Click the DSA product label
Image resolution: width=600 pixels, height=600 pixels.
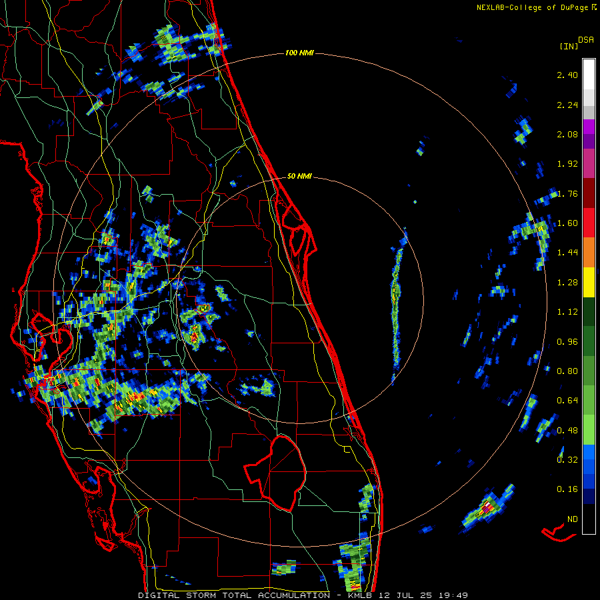coord(586,40)
